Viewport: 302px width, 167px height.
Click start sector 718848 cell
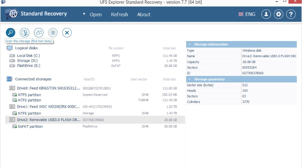click(143, 100)
